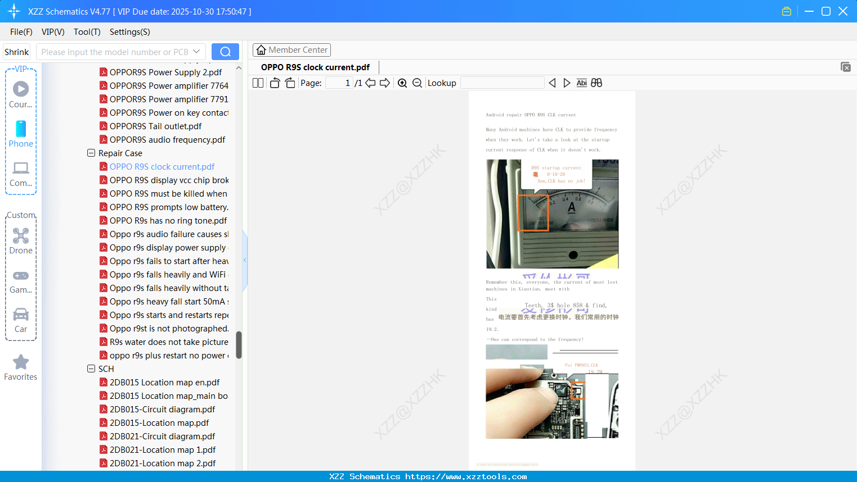Toggle the two-page view layout icon
Image resolution: width=857 pixels, height=482 pixels.
point(258,83)
